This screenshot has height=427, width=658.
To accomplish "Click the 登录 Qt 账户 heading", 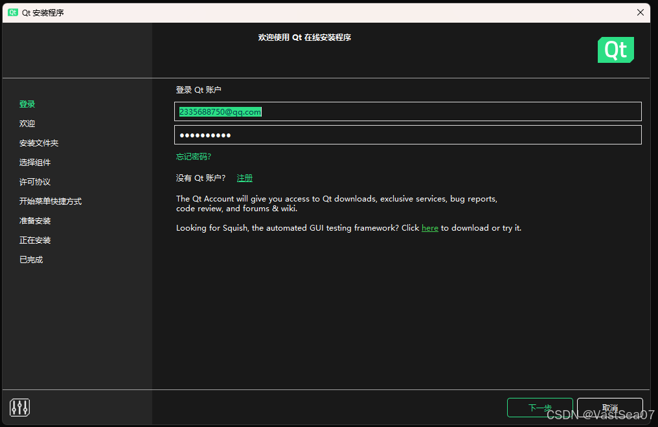I will [x=198, y=90].
